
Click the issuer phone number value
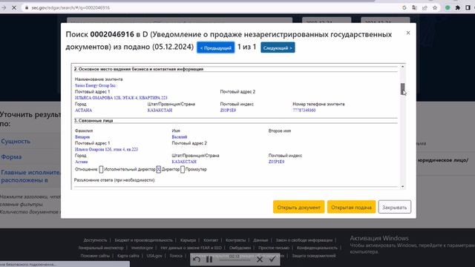(x=304, y=111)
